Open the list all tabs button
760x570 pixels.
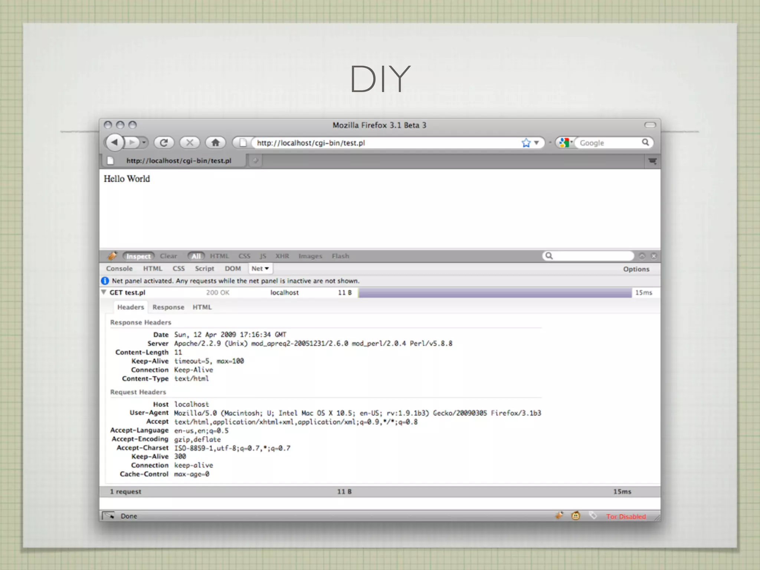coord(652,161)
